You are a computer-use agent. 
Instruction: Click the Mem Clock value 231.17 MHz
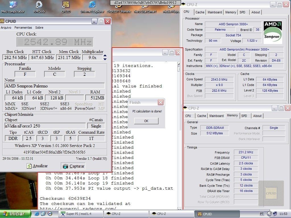pyautogui.click(x=69, y=57)
